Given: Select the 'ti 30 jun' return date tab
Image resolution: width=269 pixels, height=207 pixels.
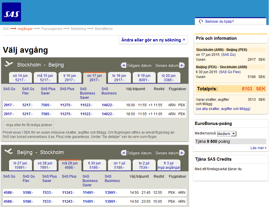Looking at the screenshot, I should tap(95, 165).
